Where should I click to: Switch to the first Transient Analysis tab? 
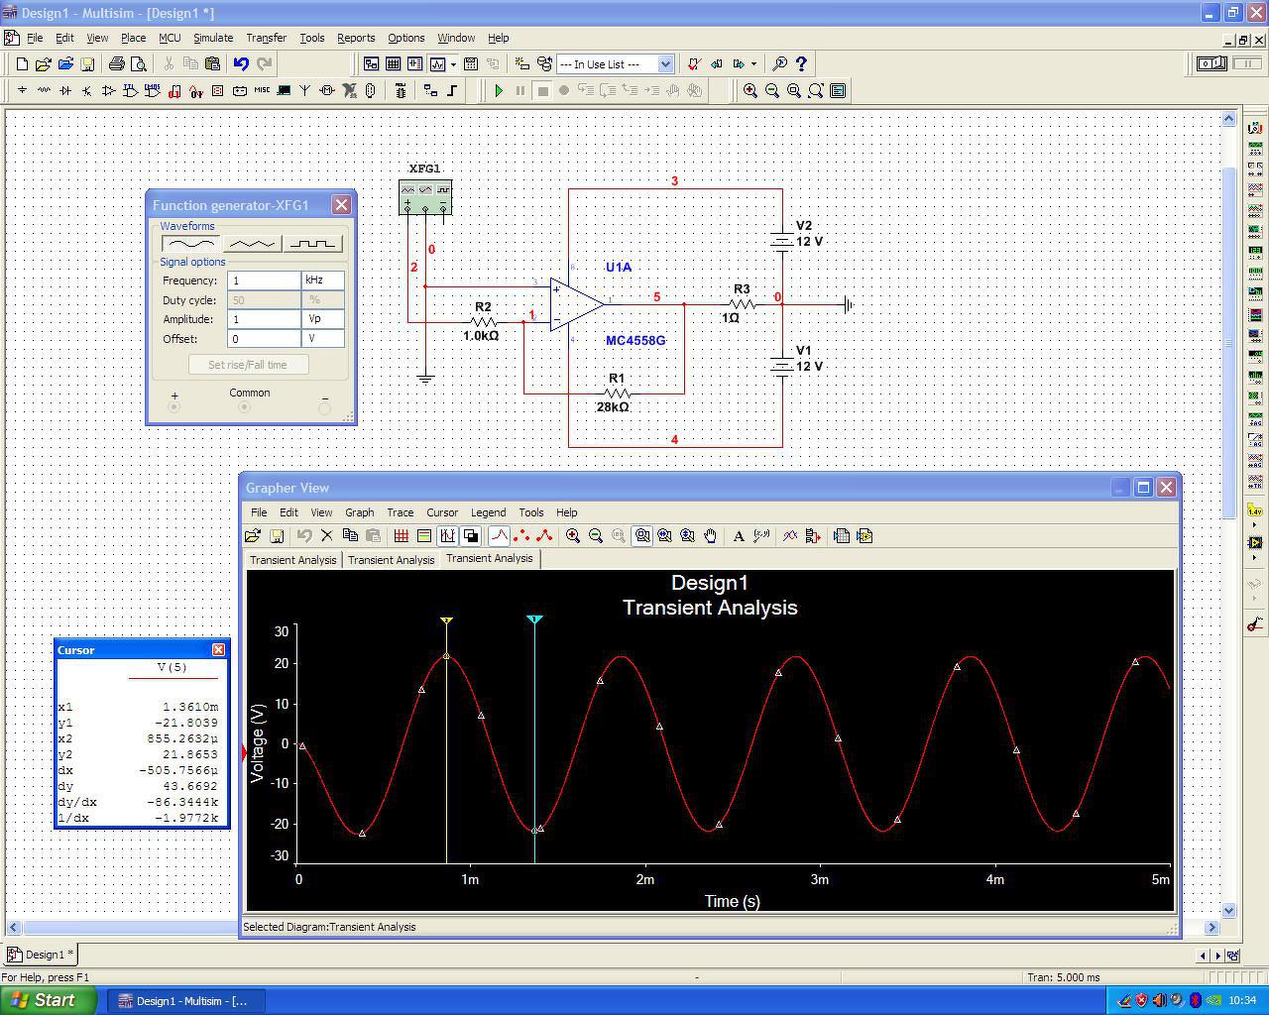pos(292,560)
